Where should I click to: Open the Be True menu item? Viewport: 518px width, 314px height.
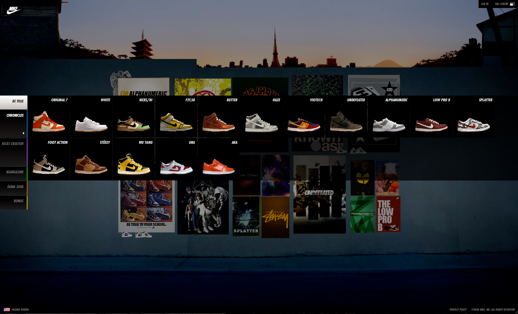14,102
